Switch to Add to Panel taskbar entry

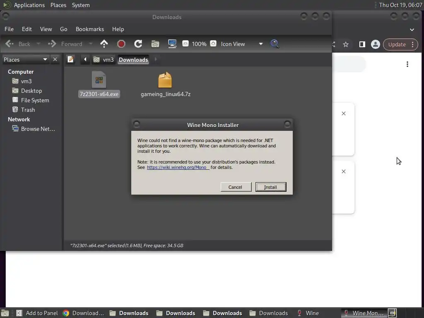coord(37,313)
